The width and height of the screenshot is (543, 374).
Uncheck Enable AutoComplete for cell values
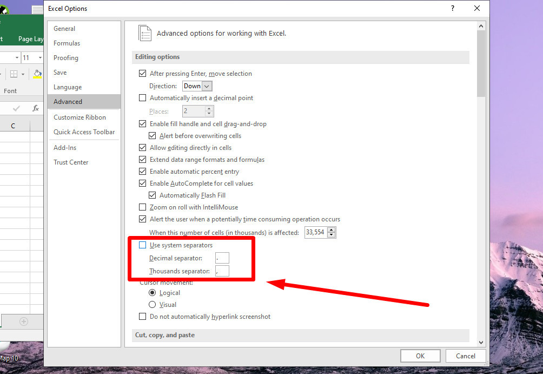pyautogui.click(x=143, y=183)
